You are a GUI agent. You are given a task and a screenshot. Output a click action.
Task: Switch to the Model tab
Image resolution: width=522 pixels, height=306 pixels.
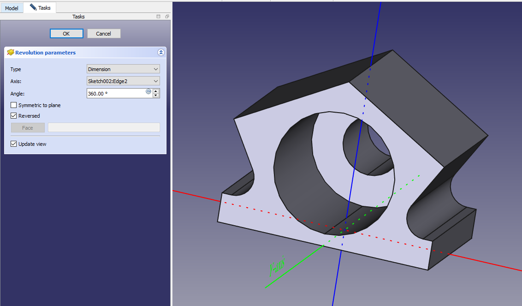[12, 8]
